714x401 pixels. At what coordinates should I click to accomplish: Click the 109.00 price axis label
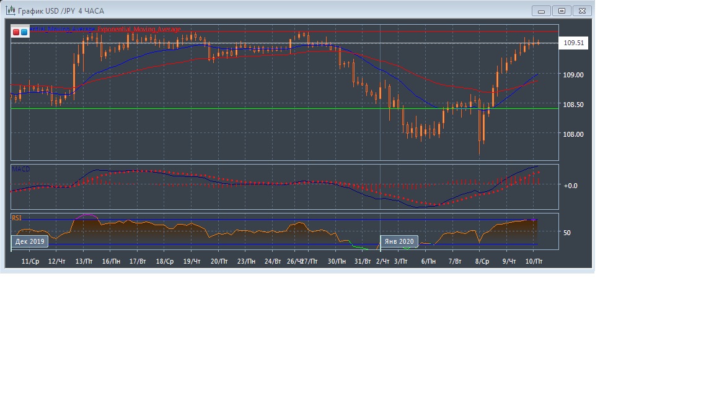click(x=572, y=75)
